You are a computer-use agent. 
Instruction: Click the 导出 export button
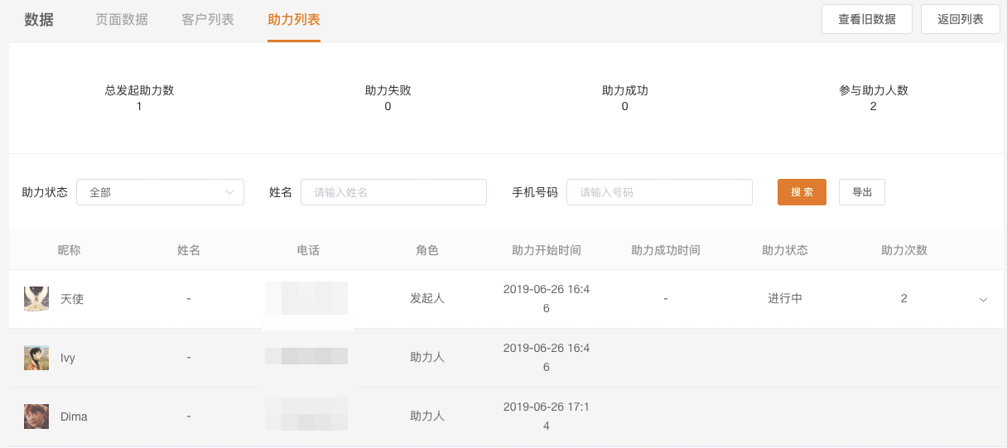click(x=862, y=192)
